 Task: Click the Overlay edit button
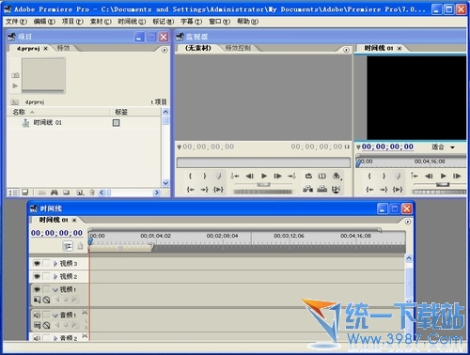(x=322, y=189)
